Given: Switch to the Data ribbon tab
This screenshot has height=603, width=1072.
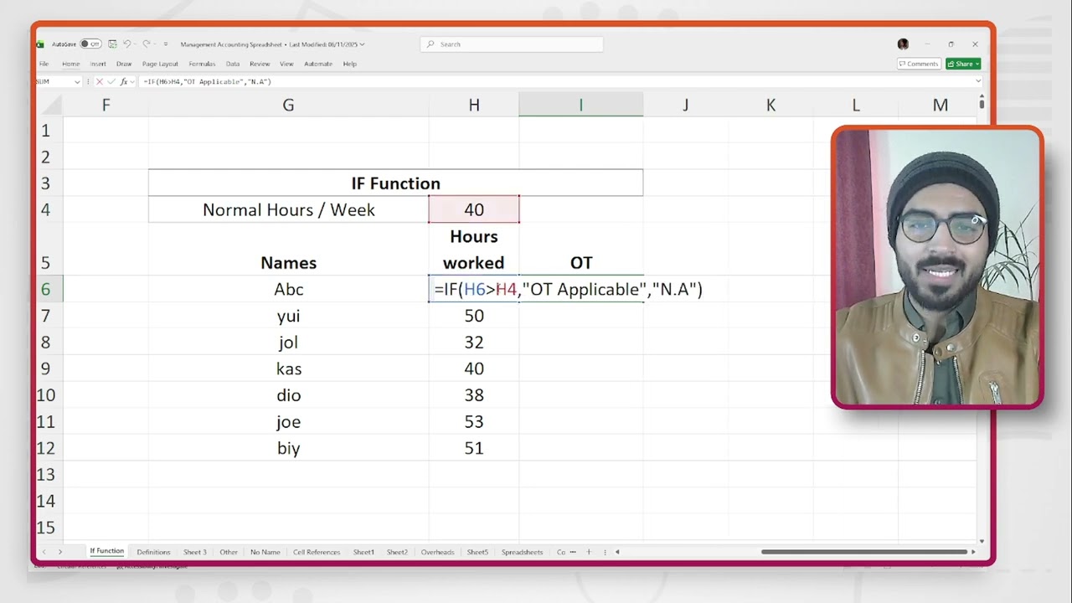Looking at the screenshot, I should click(233, 64).
